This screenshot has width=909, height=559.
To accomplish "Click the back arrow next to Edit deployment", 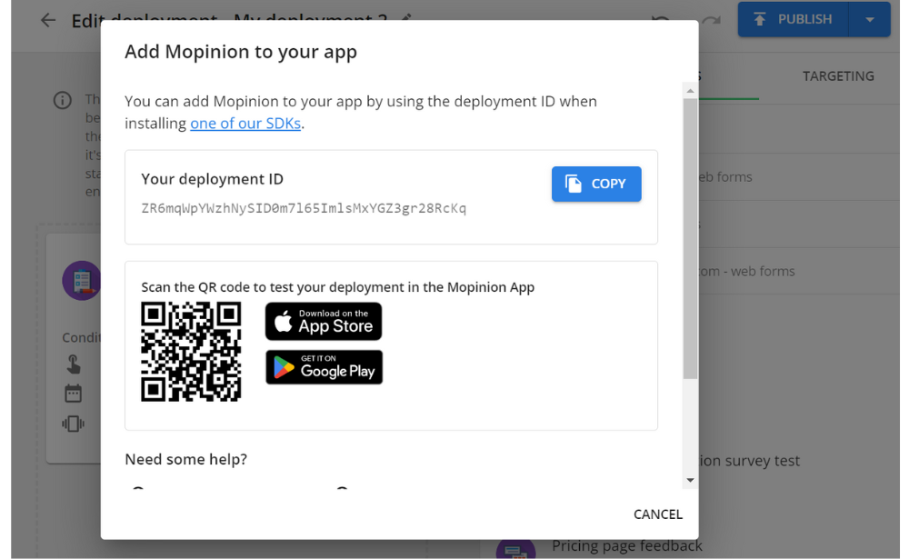I will click(x=46, y=19).
